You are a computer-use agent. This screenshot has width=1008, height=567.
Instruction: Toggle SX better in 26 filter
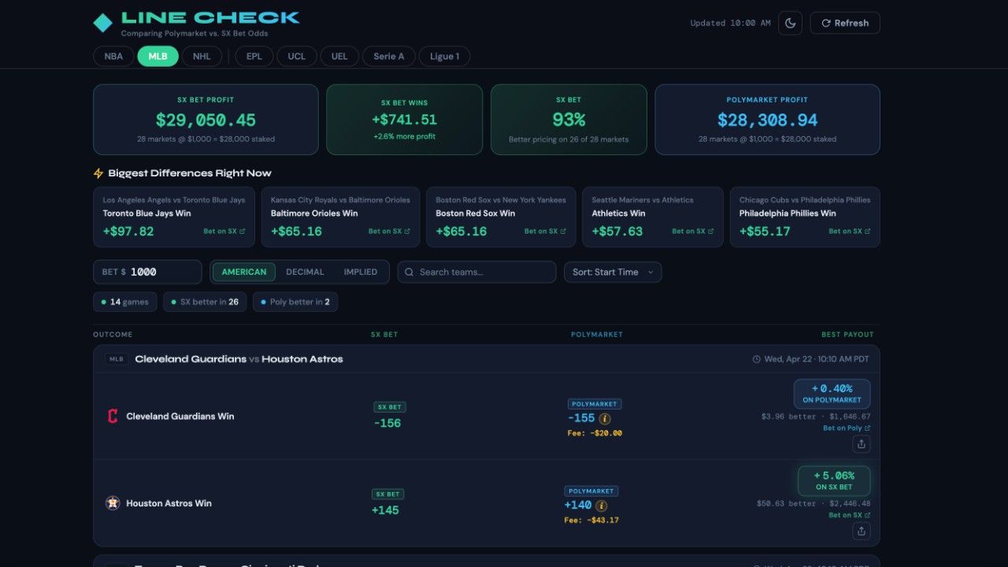pyautogui.click(x=205, y=302)
